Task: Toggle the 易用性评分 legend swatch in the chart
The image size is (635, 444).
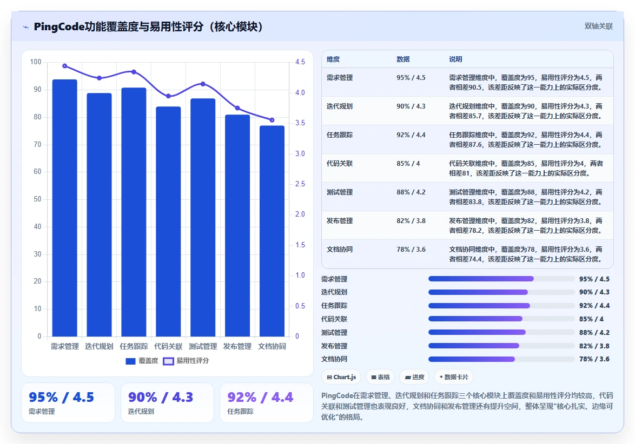Action: coord(168,361)
